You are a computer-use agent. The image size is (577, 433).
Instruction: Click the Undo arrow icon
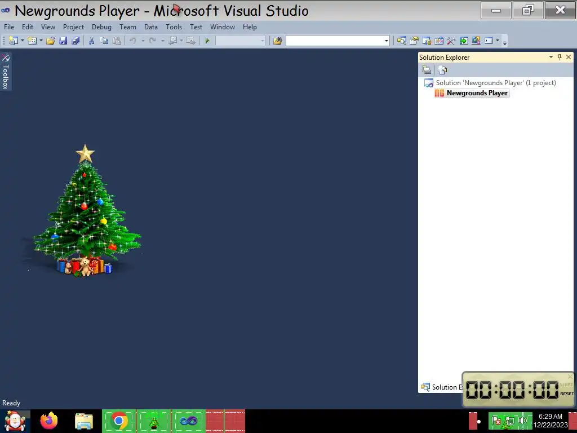133,41
